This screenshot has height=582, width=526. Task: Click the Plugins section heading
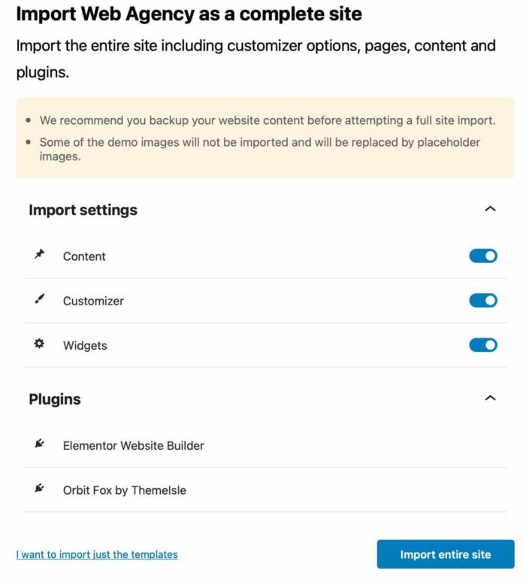pos(55,399)
